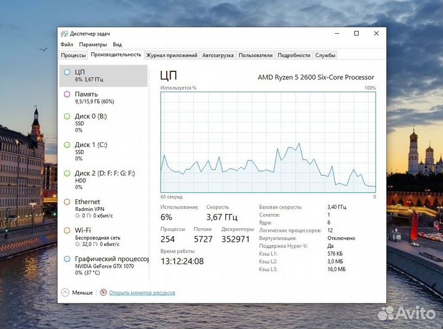
Task: Open the Параметры menu
Action: 92,44
